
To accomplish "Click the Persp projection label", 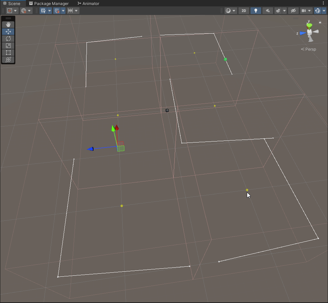I will click(309, 49).
